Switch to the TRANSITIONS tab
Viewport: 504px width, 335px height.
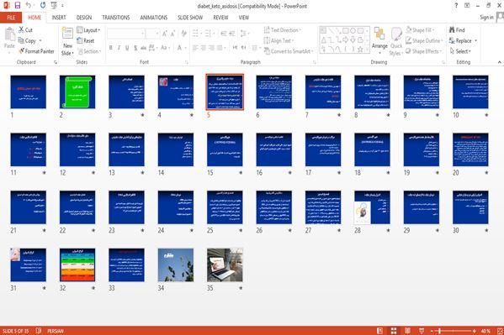pos(116,18)
